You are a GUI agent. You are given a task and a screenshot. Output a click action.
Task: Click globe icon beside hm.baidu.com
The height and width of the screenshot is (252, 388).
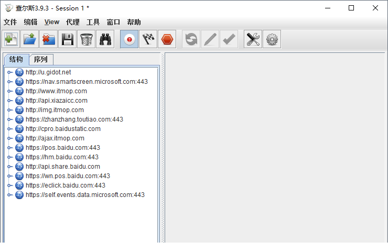(x=19, y=157)
